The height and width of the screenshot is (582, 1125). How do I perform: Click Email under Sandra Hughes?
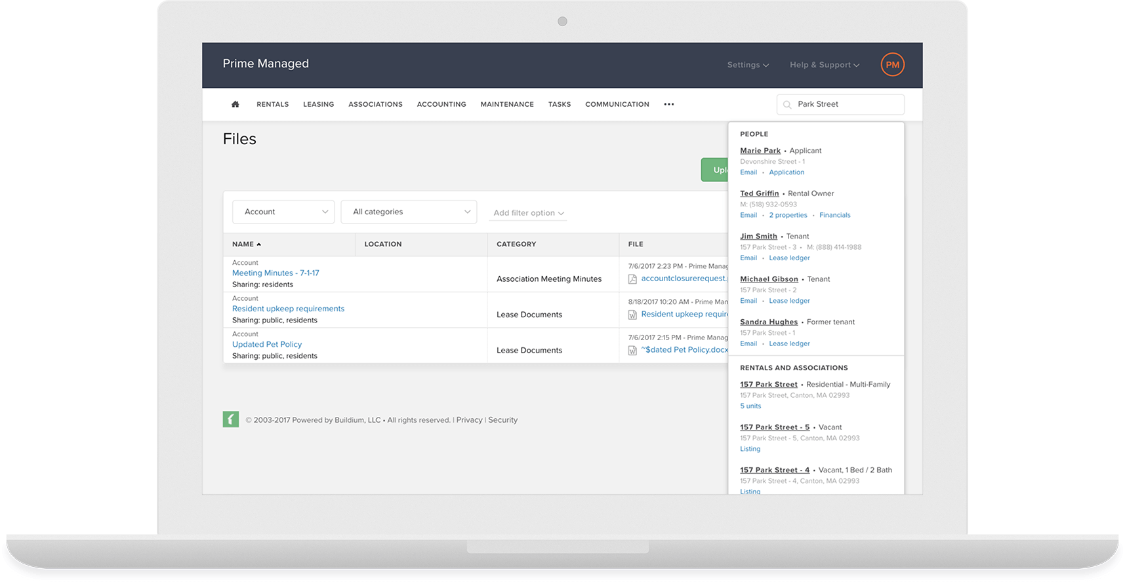tap(748, 343)
